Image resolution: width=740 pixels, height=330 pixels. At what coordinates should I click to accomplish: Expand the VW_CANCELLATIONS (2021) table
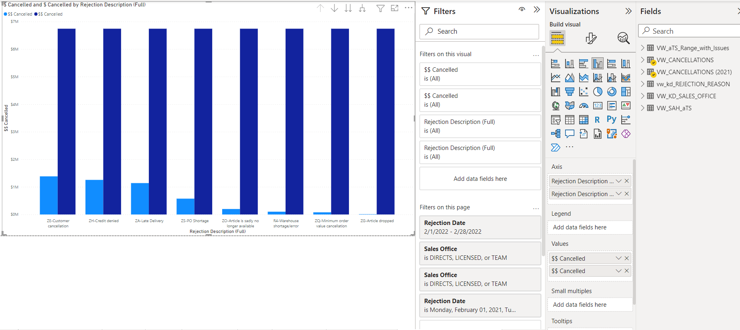pos(643,72)
